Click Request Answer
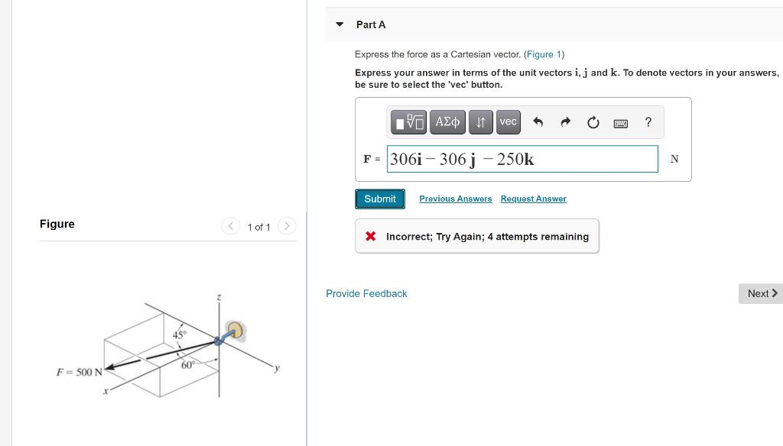The image size is (783, 446). pyautogui.click(x=533, y=199)
